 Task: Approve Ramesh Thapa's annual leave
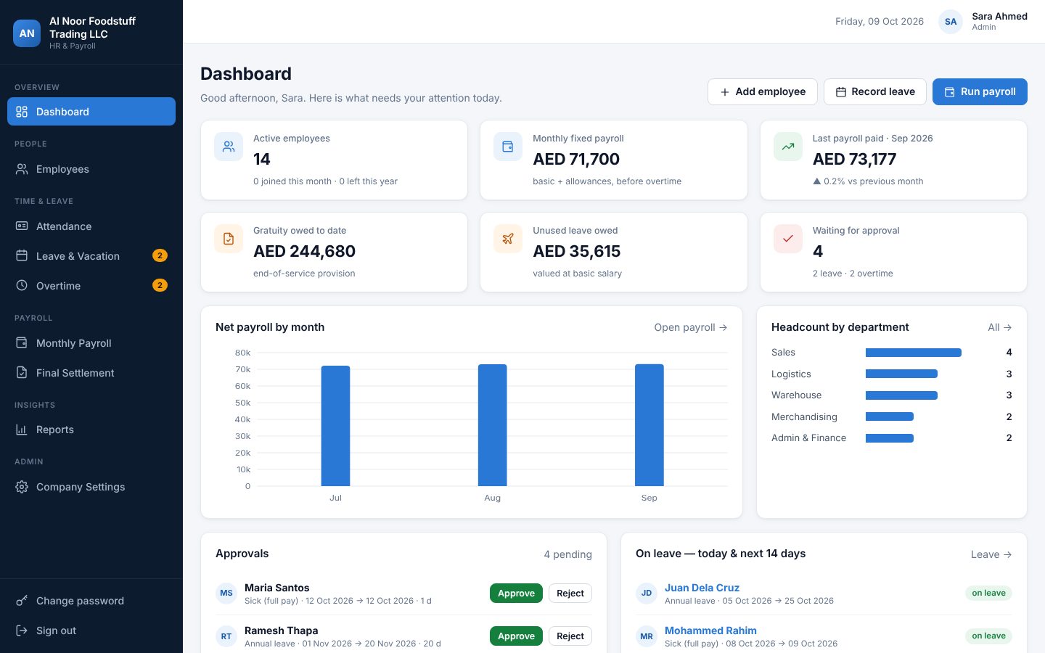tap(516, 636)
